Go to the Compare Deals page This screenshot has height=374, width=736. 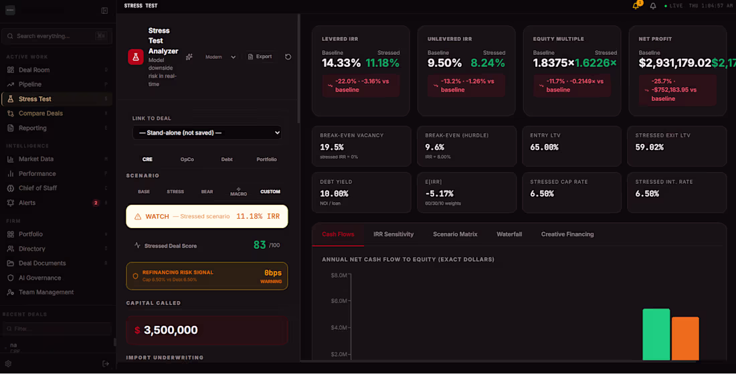[x=58, y=114]
